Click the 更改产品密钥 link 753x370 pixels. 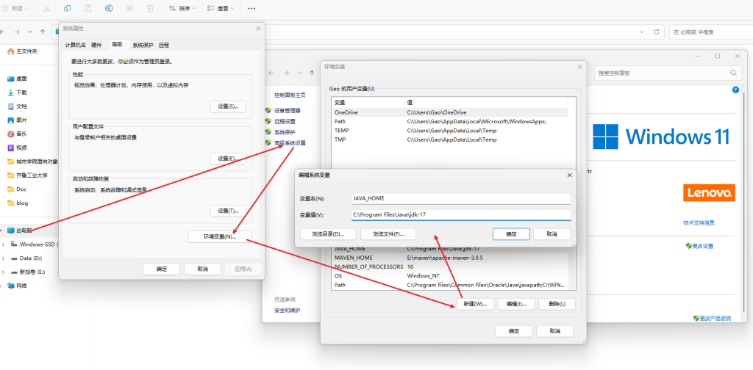coord(715,318)
